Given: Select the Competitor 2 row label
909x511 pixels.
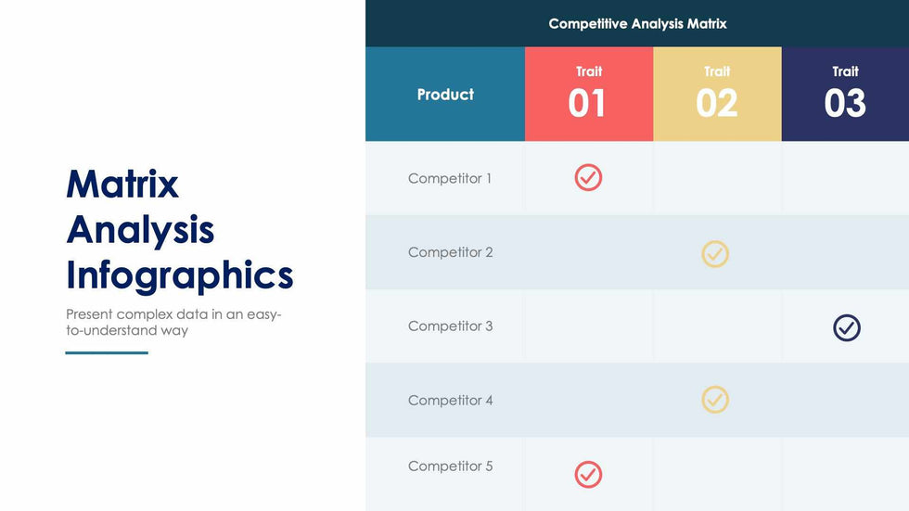Looking at the screenshot, I should coord(450,252).
